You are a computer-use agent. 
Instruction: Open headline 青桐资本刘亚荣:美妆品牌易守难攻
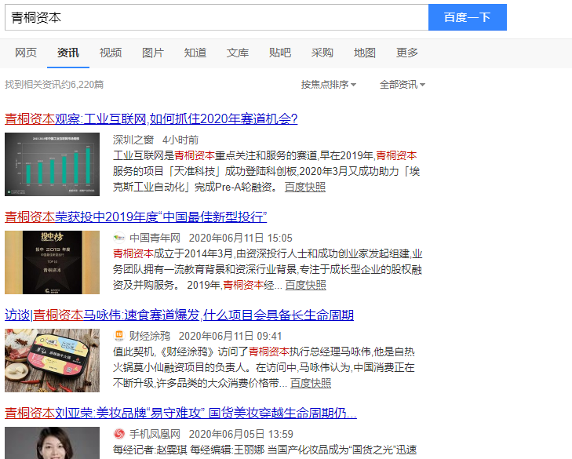[x=180, y=413]
